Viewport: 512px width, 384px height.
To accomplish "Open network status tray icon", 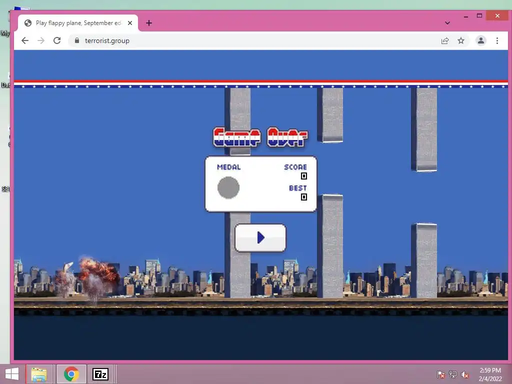I will tap(453, 374).
